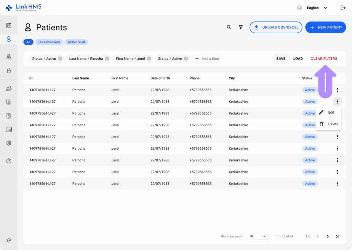
Task: Expand the Add a filter control
Action: pyautogui.click(x=207, y=58)
